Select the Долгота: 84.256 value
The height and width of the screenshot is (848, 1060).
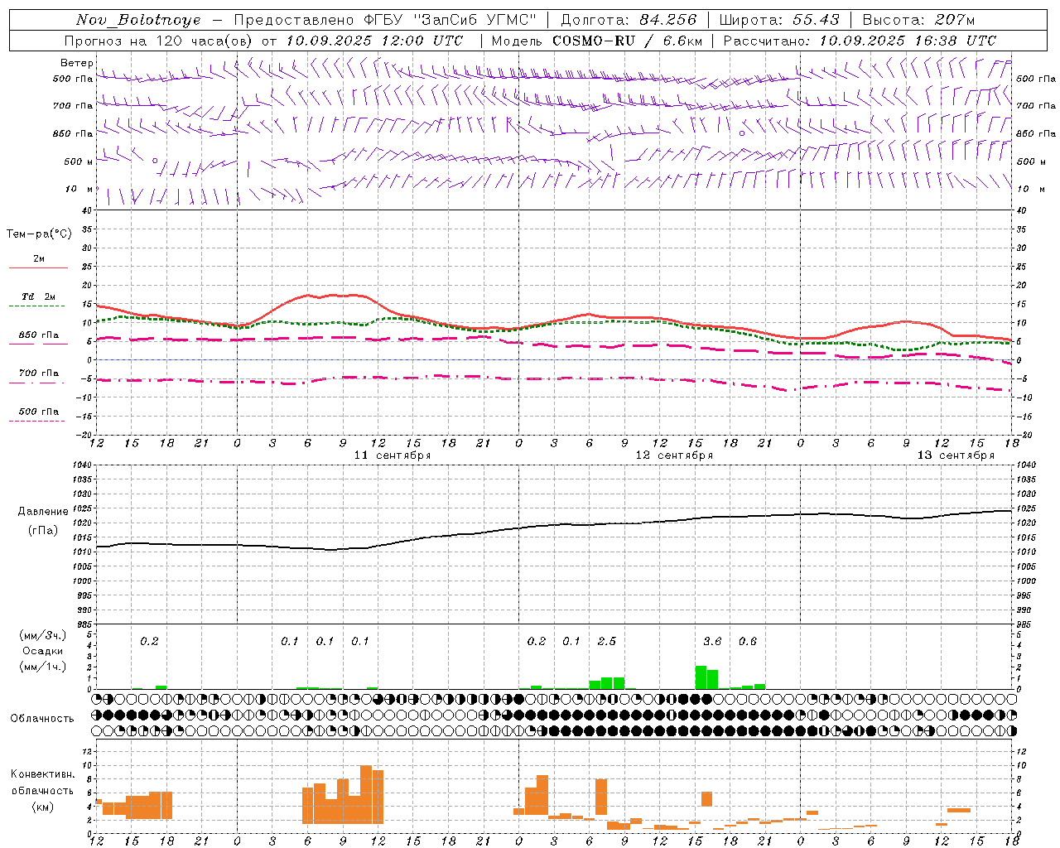pyautogui.click(x=628, y=20)
